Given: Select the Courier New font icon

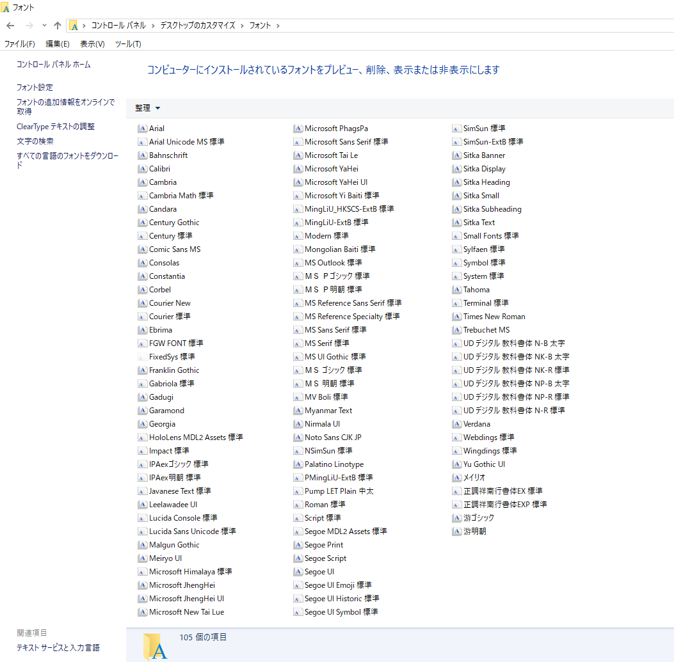Looking at the screenshot, I should tap(142, 303).
